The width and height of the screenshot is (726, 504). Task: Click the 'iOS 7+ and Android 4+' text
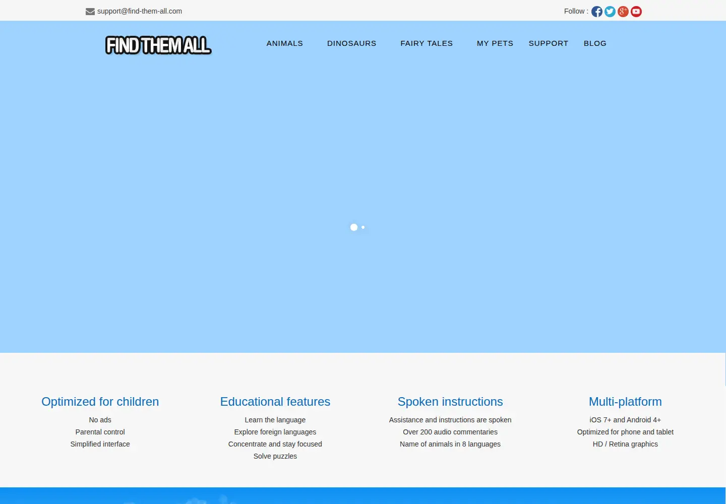click(x=625, y=420)
